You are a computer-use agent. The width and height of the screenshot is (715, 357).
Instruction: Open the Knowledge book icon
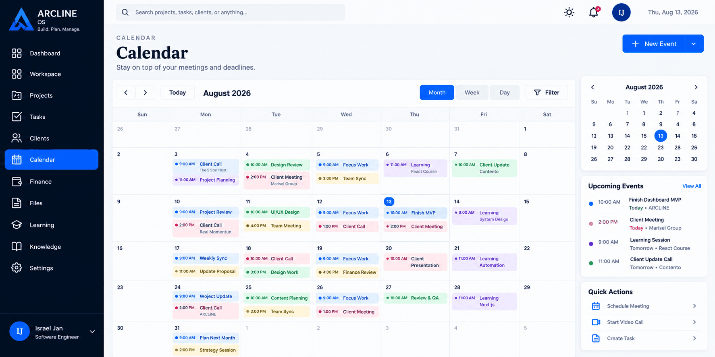pyautogui.click(x=17, y=246)
